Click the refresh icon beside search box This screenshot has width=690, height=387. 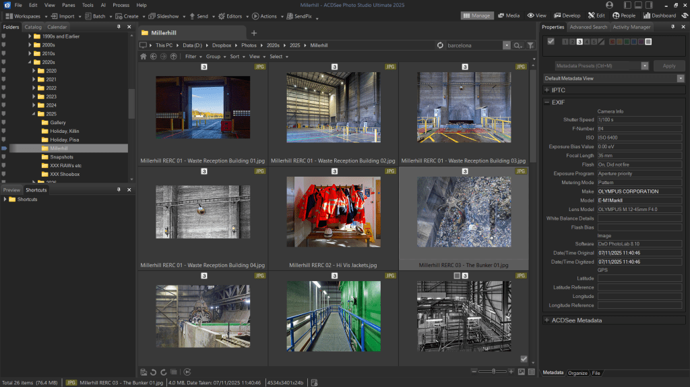coord(440,45)
